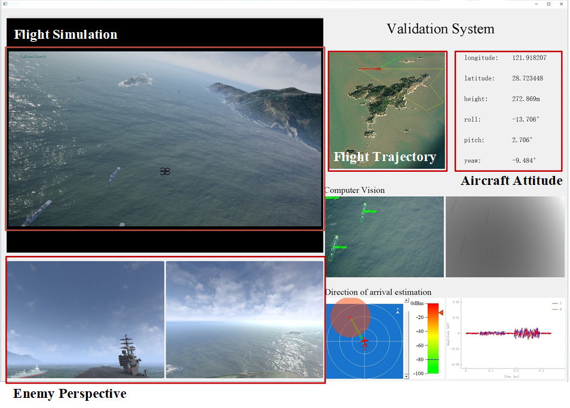This screenshot has width=570, height=408.
Task: Click the orange signal level marker triangle
Action: [x=441, y=313]
